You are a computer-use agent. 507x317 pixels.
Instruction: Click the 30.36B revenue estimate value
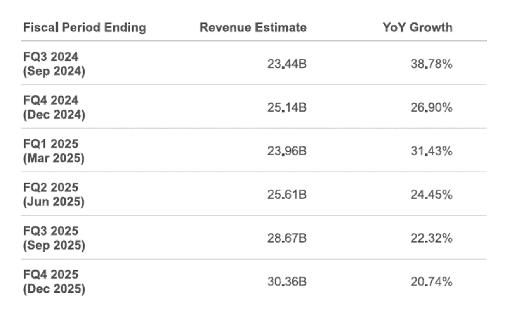(x=287, y=282)
